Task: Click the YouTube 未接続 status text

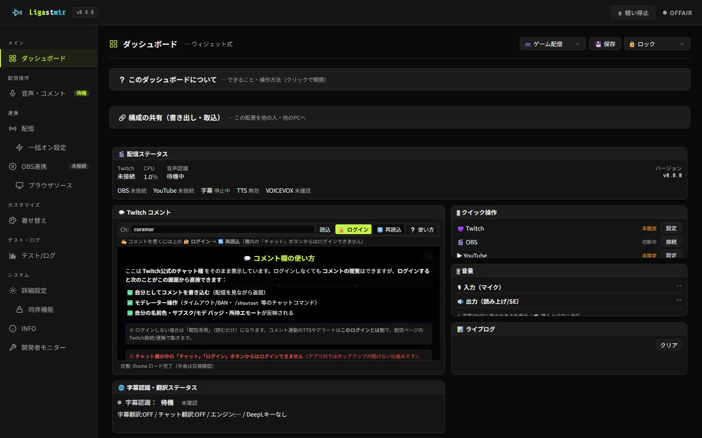Action: coord(174,191)
